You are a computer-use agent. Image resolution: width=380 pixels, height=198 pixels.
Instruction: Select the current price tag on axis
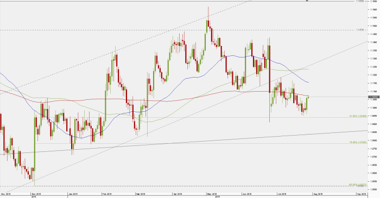pyautogui.click(x=373, y=97)
